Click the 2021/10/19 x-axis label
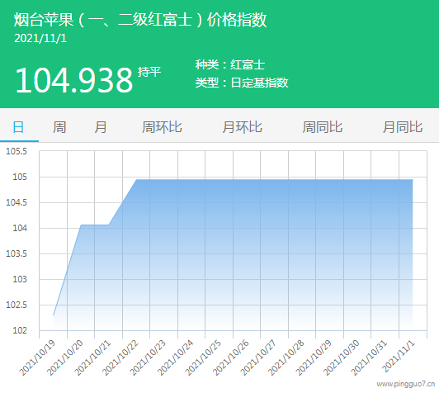This screenshot has width=439, height=393. [x=37, y=357]
